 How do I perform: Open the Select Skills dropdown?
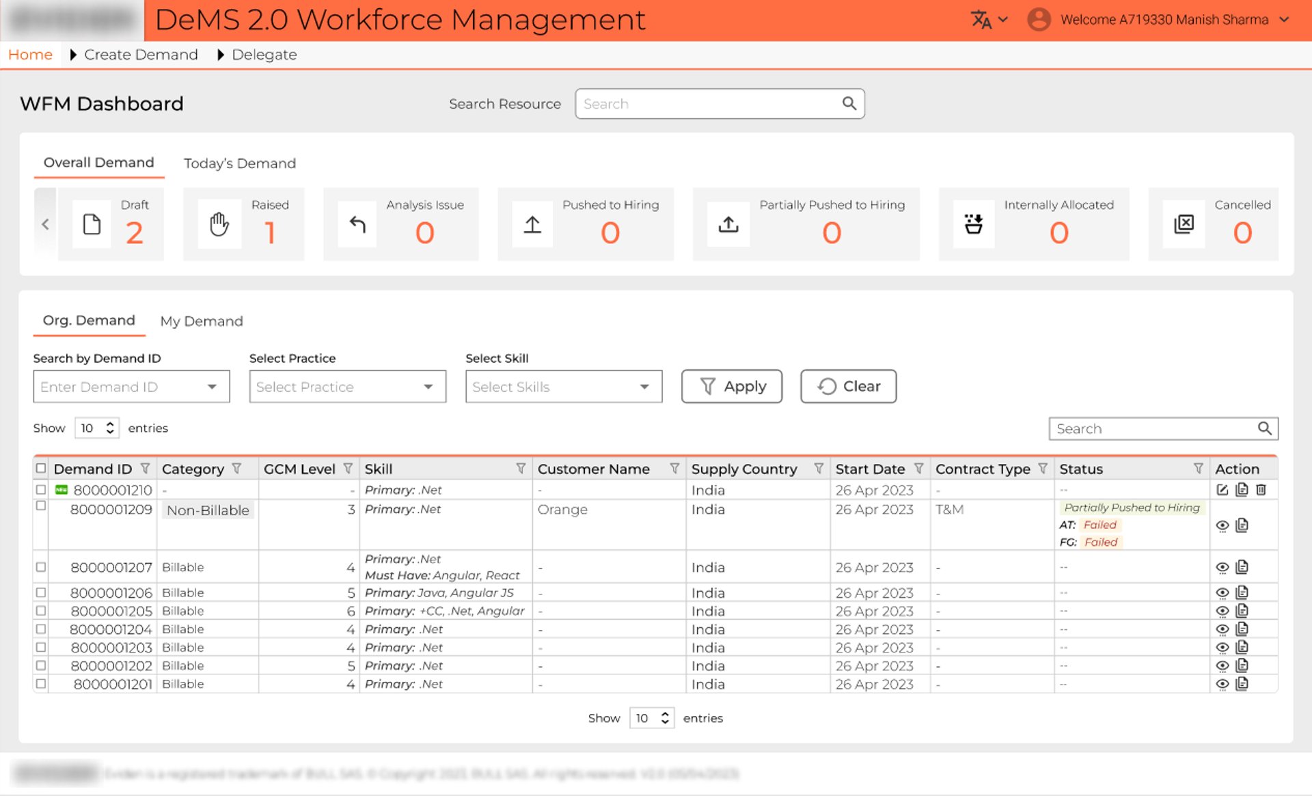[x=564, y=387]
